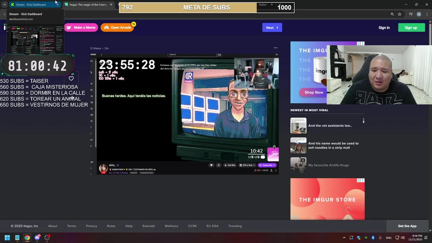The height and width of the screenshot is (243, 432).
Task: Click the bell notification icon in stream image
Action: [x=218, y=165]
